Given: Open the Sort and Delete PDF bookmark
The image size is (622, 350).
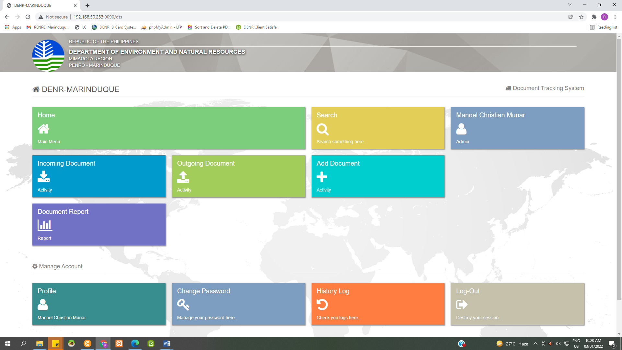Looking at the screenshot, I should (x=209, y=27).
